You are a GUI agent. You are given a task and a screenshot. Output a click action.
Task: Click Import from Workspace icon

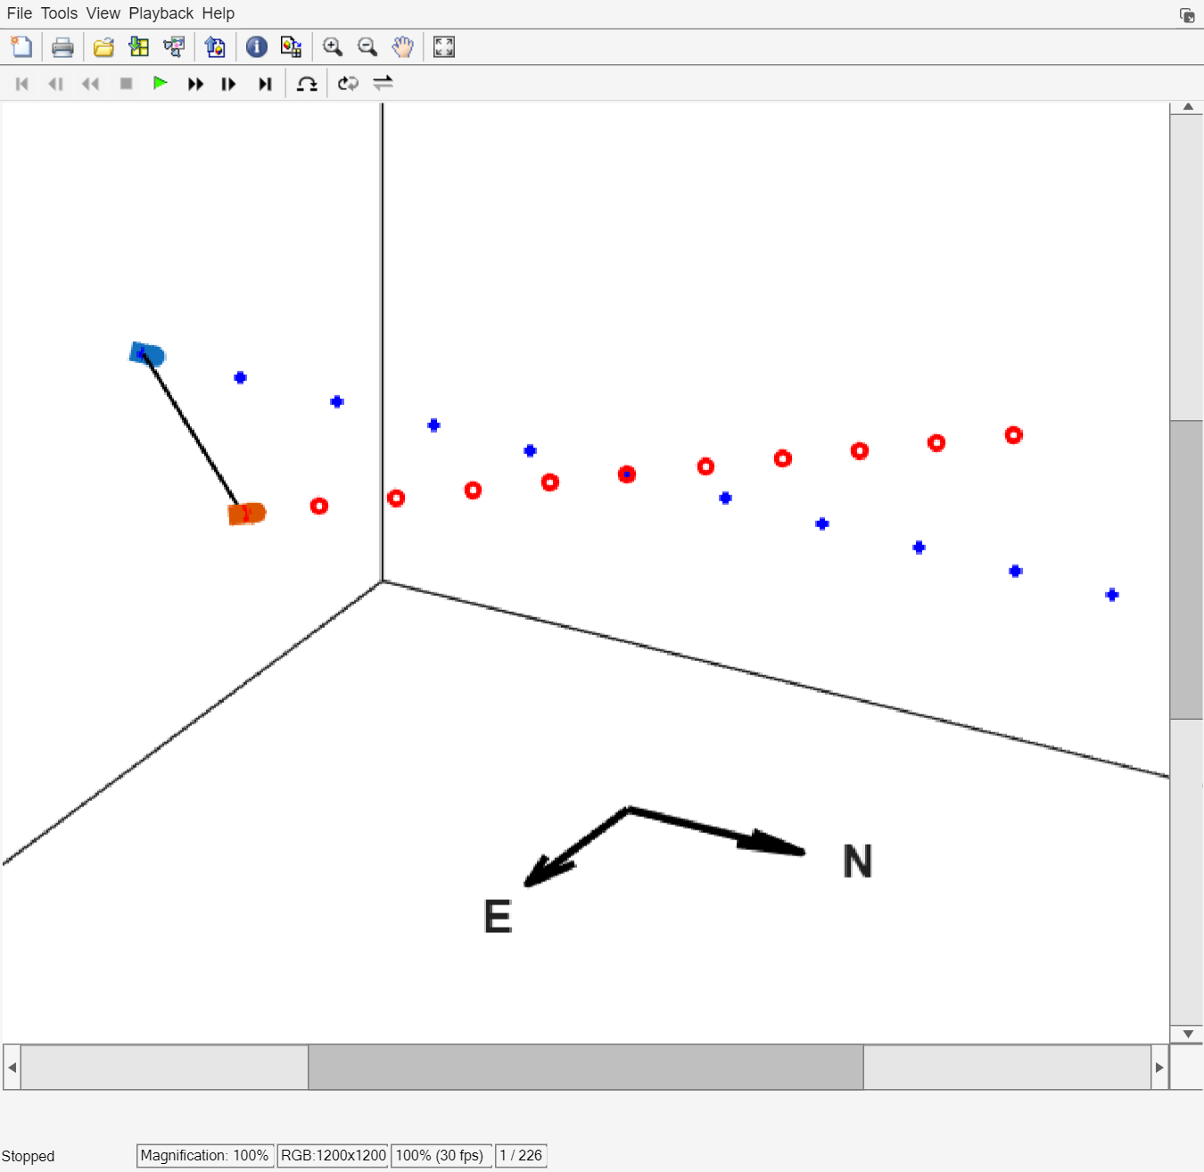pyautogui.click(x=139, y=47)
